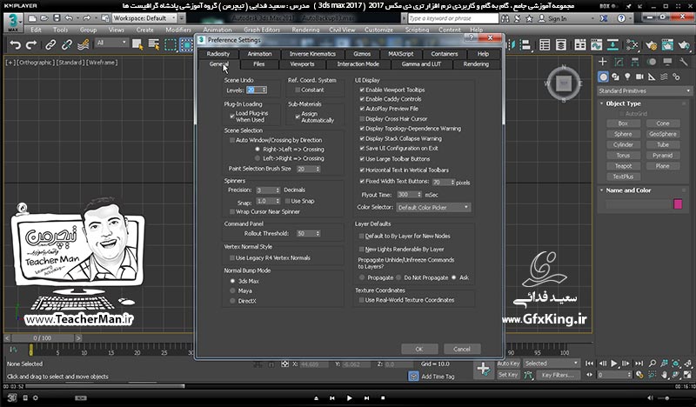Switch to the Viewports tab
The height and width of the screenshot is (407, 696).
point(302,64)
